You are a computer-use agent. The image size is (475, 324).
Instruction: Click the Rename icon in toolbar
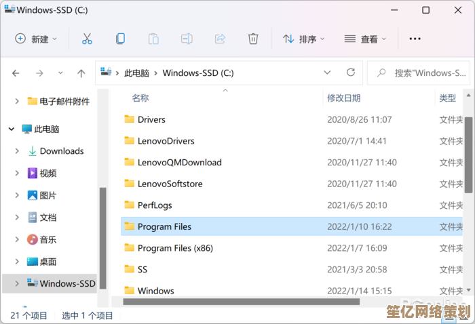click(187, 39)
